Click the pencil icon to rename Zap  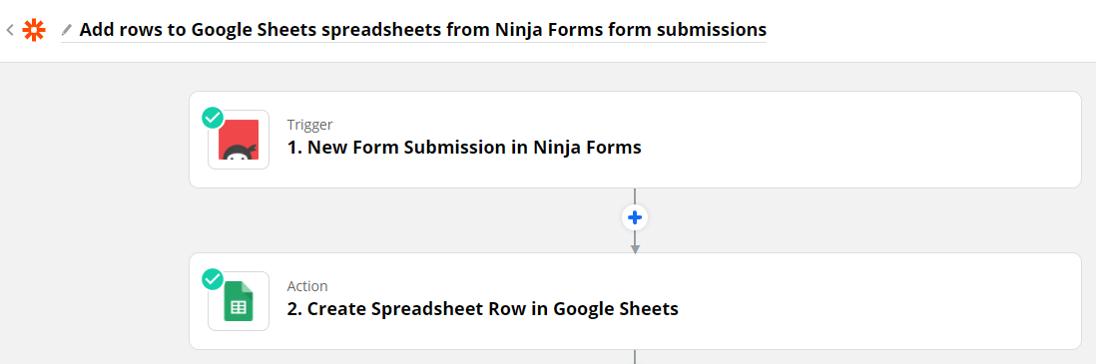click(x=67, y=30)
